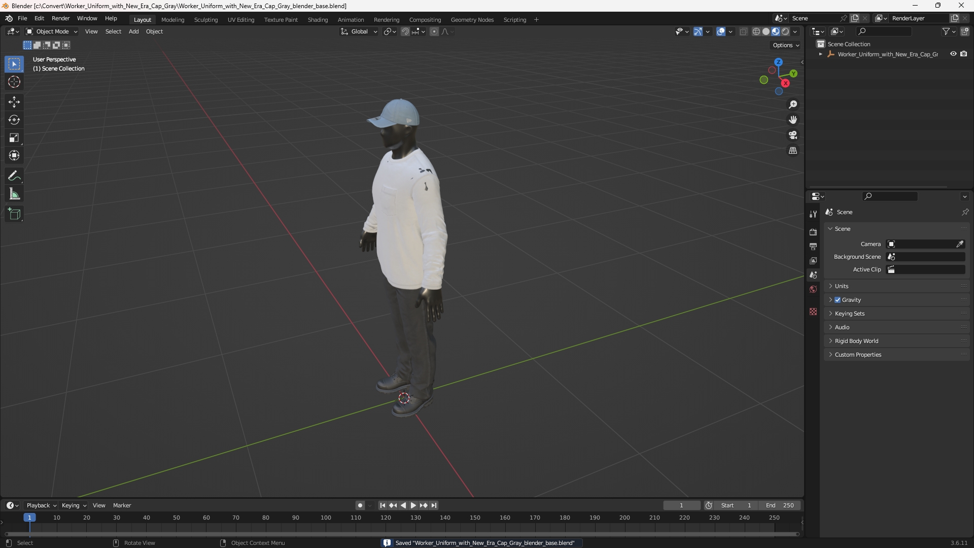The image size is (974, 548).
Task: Toggle auto keying record button
Action: pos(360,505)
